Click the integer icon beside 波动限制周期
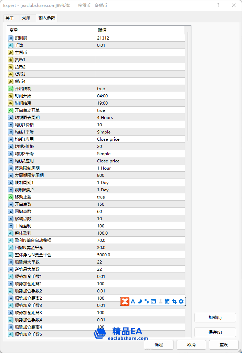Image resolution: width=242 pixels, height=353 pixels. point(11,168)
